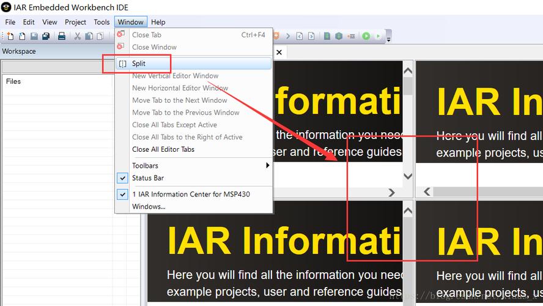Click the Print toolbar icon

(x=62, y=36)
